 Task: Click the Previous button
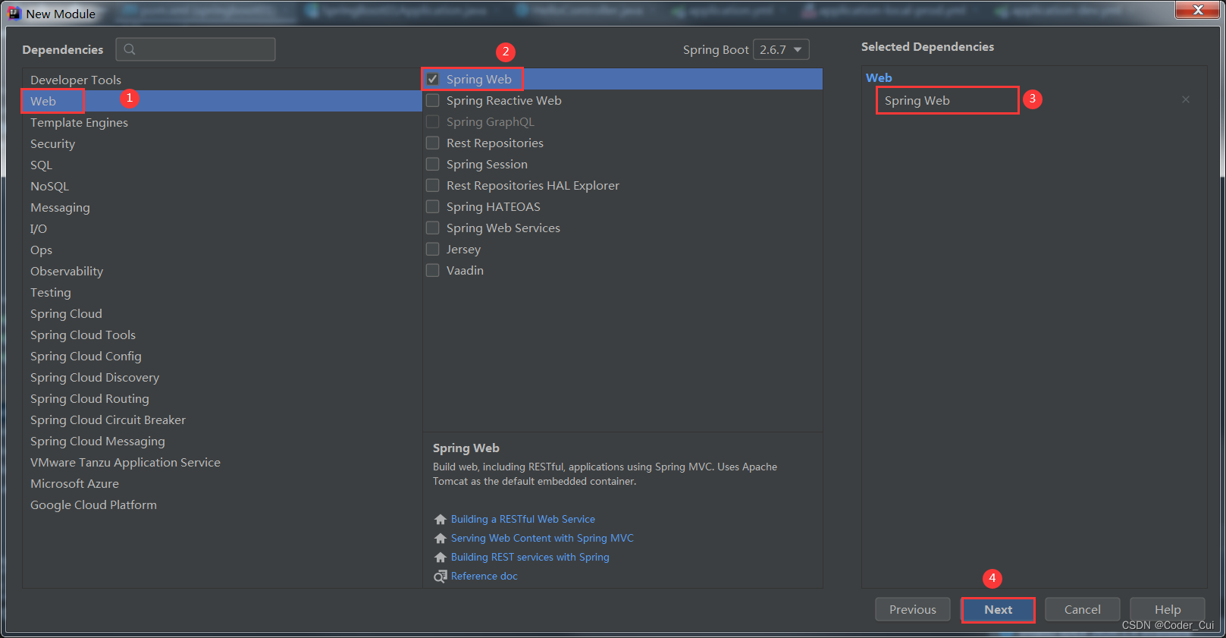click(913, 609)
